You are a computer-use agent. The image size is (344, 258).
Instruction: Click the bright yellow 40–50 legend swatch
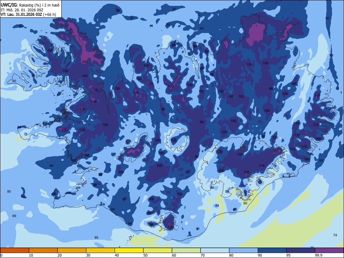[x=129, y=250]
